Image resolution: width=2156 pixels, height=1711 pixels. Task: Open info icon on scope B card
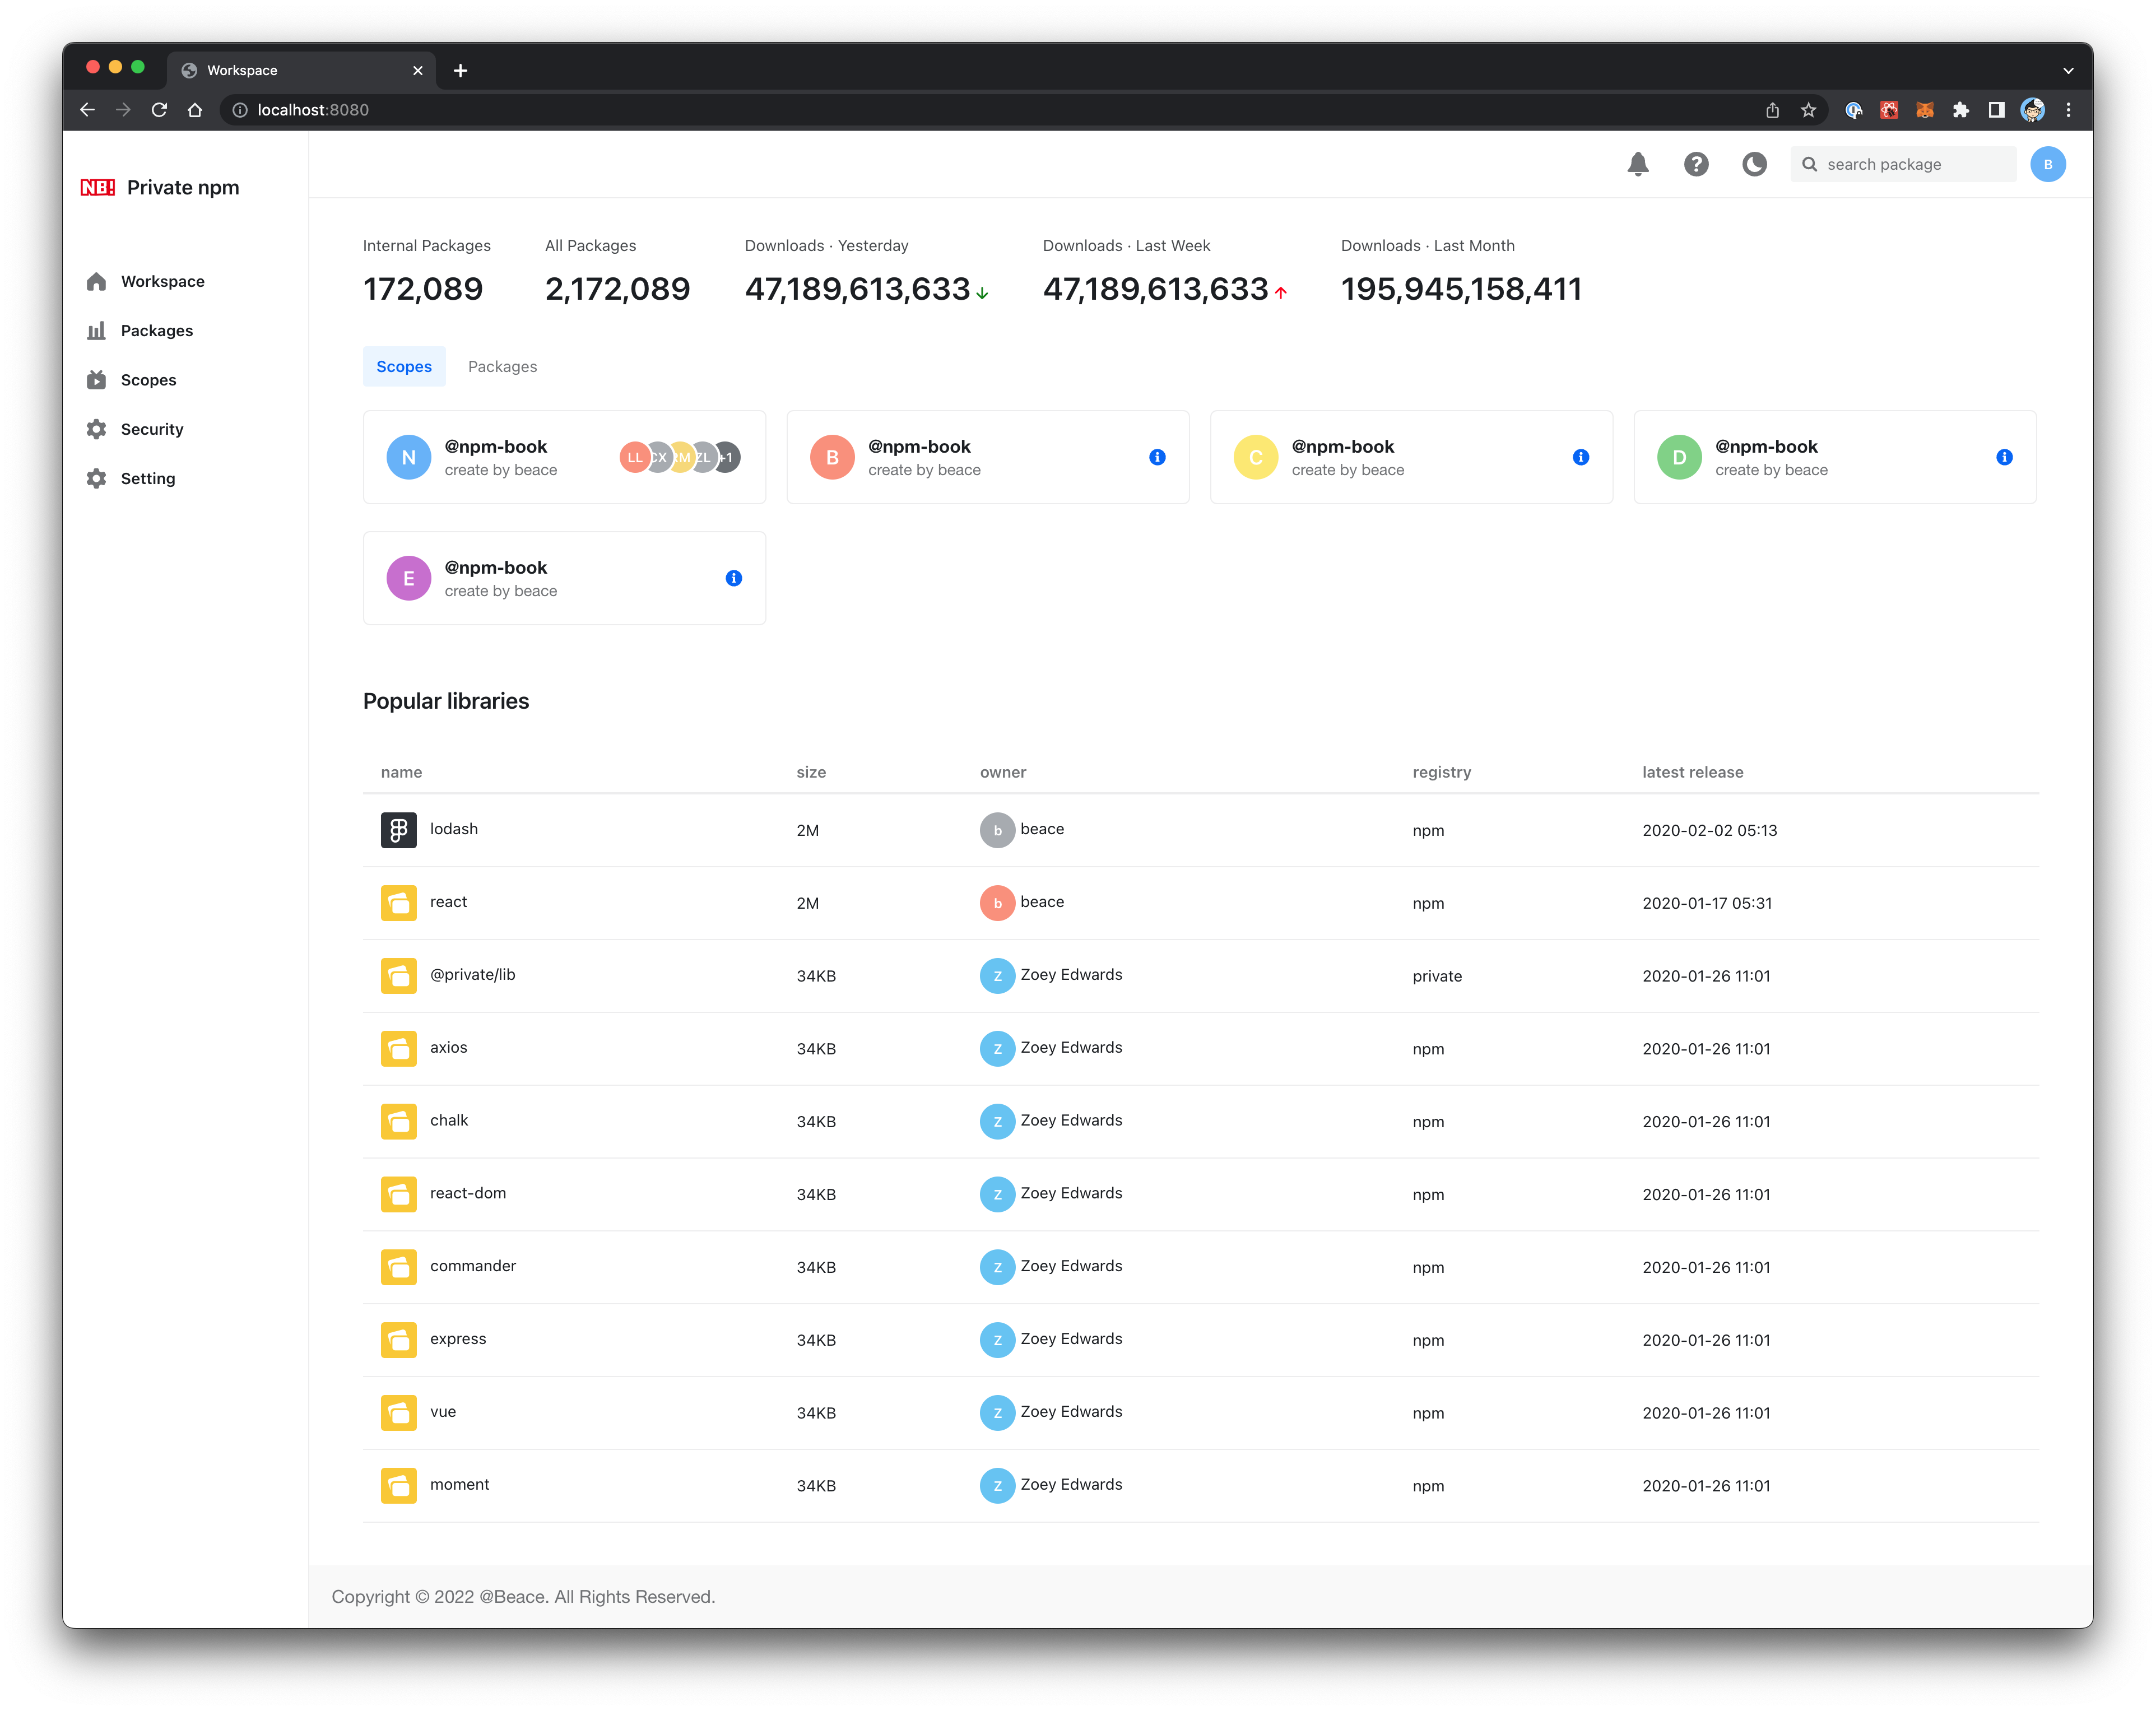(1157, 457)
